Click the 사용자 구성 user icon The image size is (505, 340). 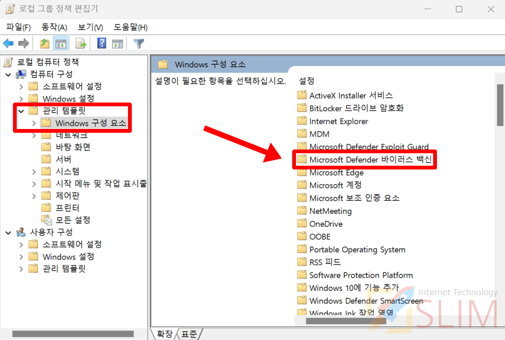click(21, 232)
